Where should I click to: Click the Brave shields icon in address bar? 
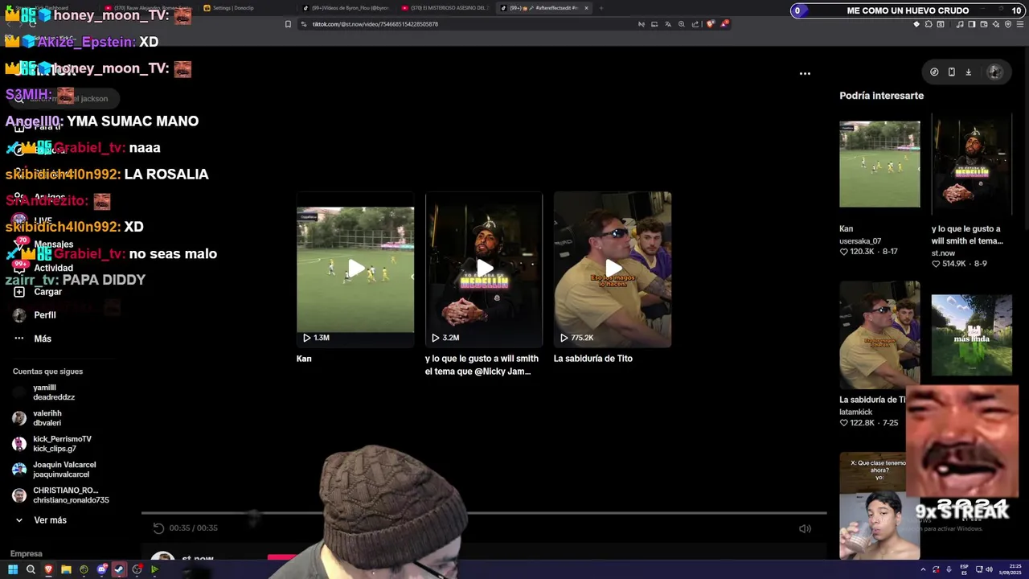pyautogui.click(x=710, y=24)
